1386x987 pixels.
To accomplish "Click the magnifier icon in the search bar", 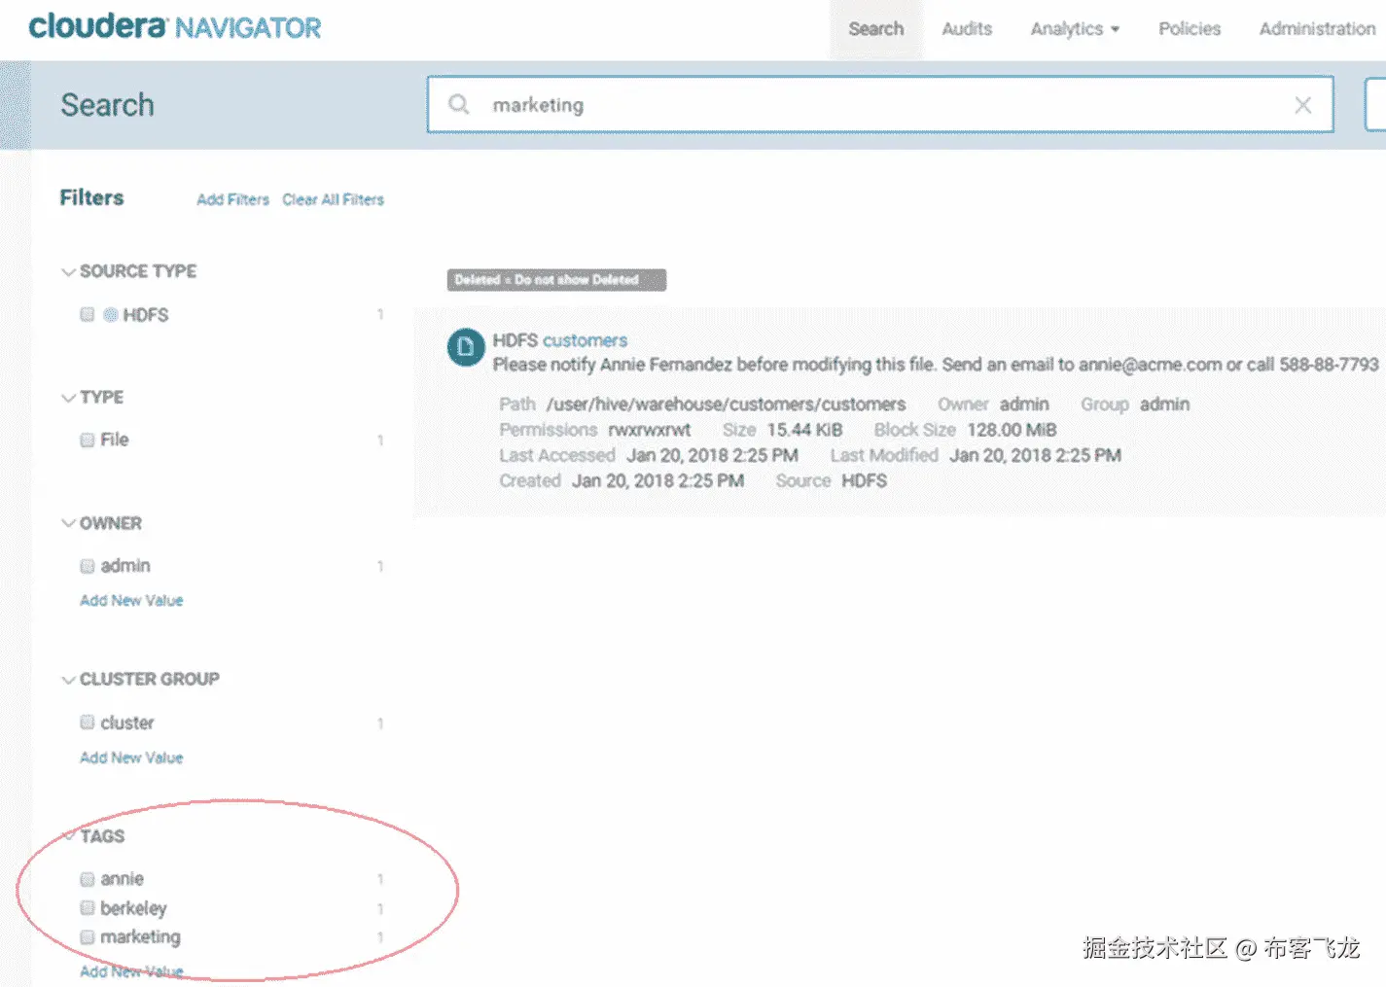I will [x=458, y=104].
